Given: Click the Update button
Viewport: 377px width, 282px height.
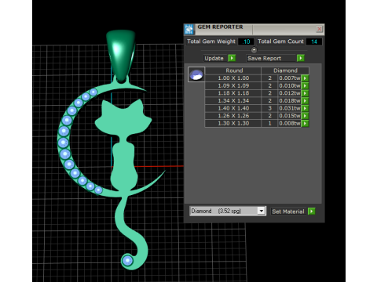Looking at the screenshot, I should [x=214, y=58].
